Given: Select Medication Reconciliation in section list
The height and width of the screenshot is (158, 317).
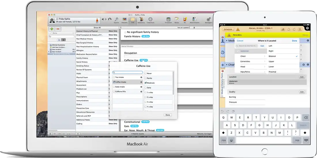Looking at the screenshot, I should [97, 54].
